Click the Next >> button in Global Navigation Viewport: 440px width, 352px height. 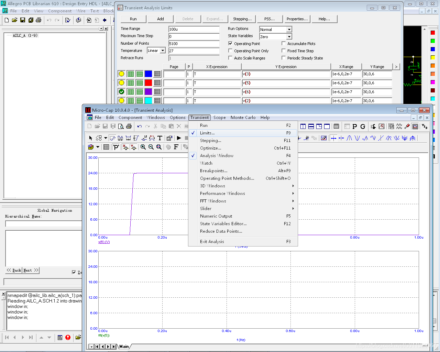click(x=31, y=271)
